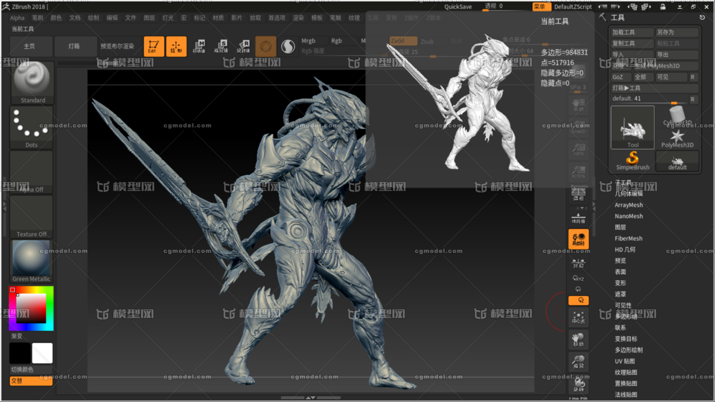Click the GoZ button
This screenshot has width=715, height=402.
tap(621, 77)
